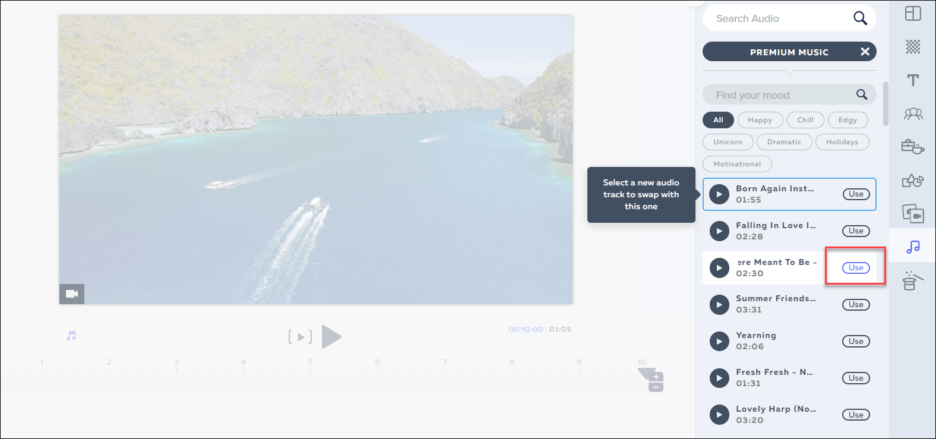
Task: Click the music note icon in sidebar
Action: point(913,247)
